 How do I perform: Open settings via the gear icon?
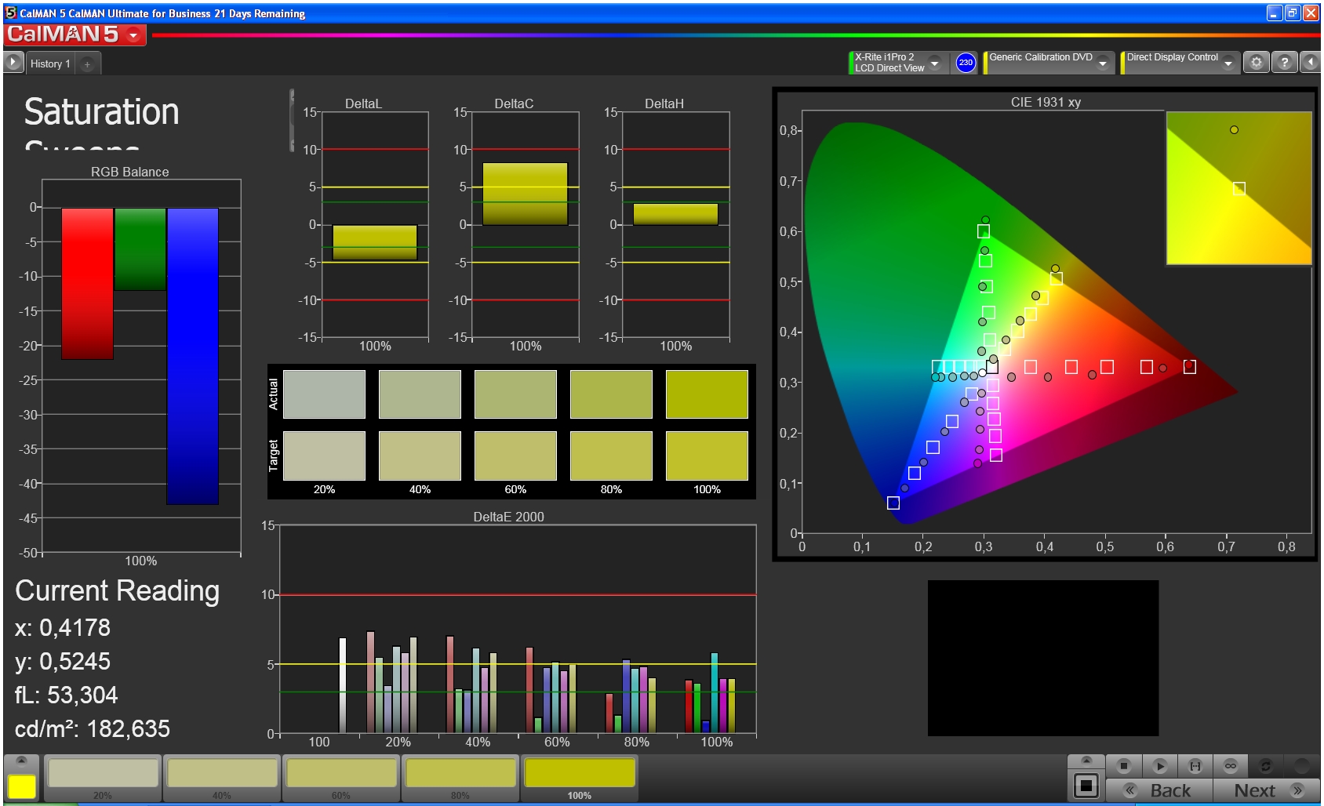tap(1257, 63)
